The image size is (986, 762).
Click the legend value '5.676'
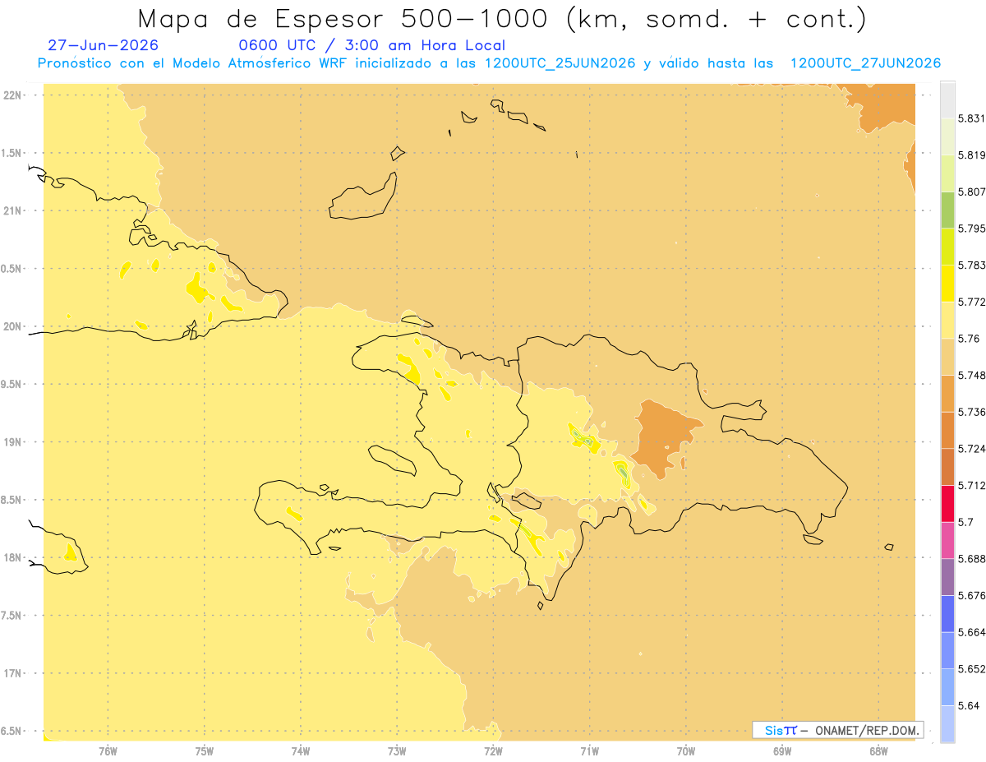(x=971, y=596)
